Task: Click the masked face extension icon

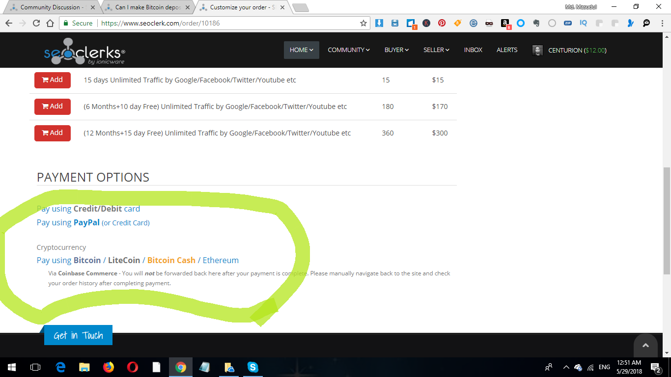Action: [x=489, y=23]
